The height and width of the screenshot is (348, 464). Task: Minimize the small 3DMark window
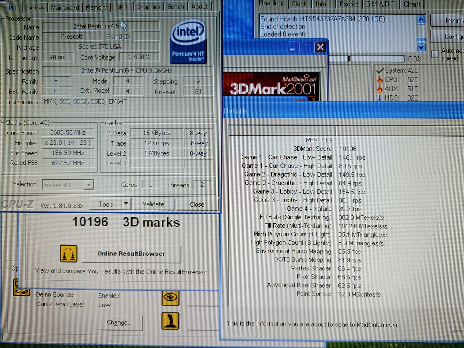tap(293, 47)
